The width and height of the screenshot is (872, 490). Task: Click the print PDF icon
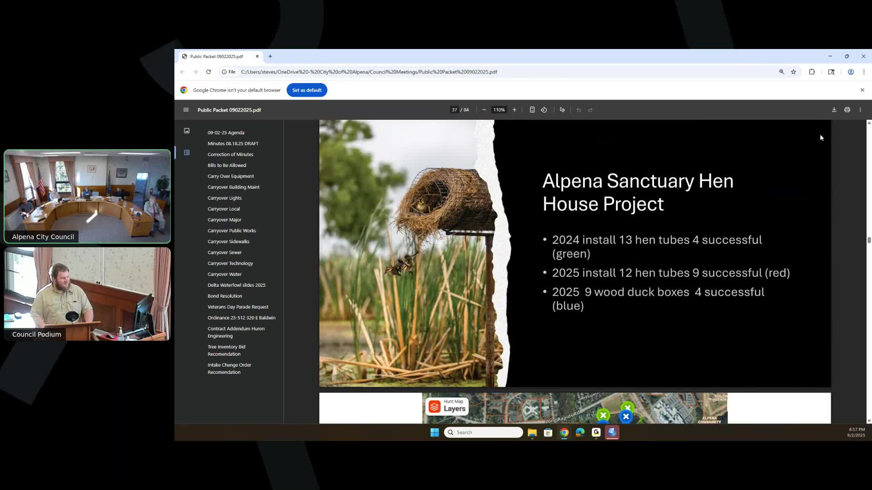(x=847, y=110)
